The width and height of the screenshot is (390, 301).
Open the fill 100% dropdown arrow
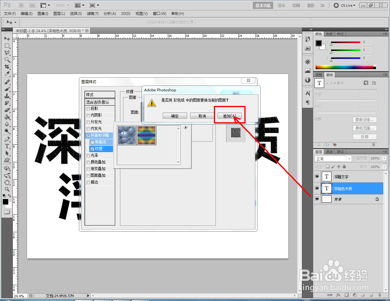385,167
